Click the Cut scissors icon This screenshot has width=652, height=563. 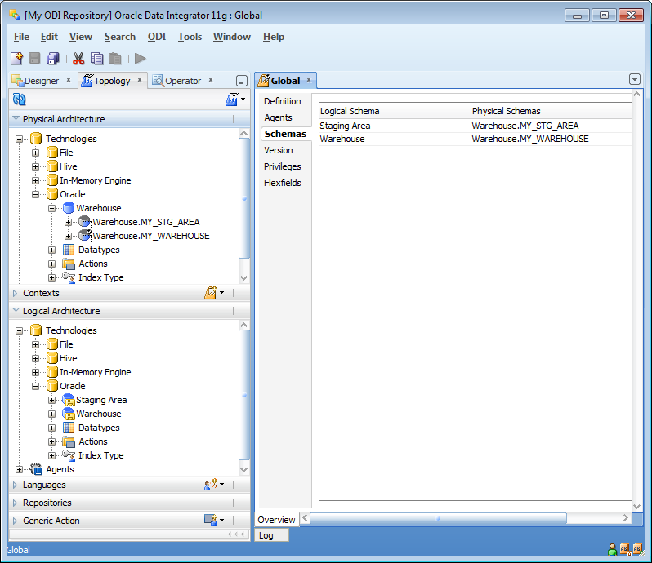point(78,58)
